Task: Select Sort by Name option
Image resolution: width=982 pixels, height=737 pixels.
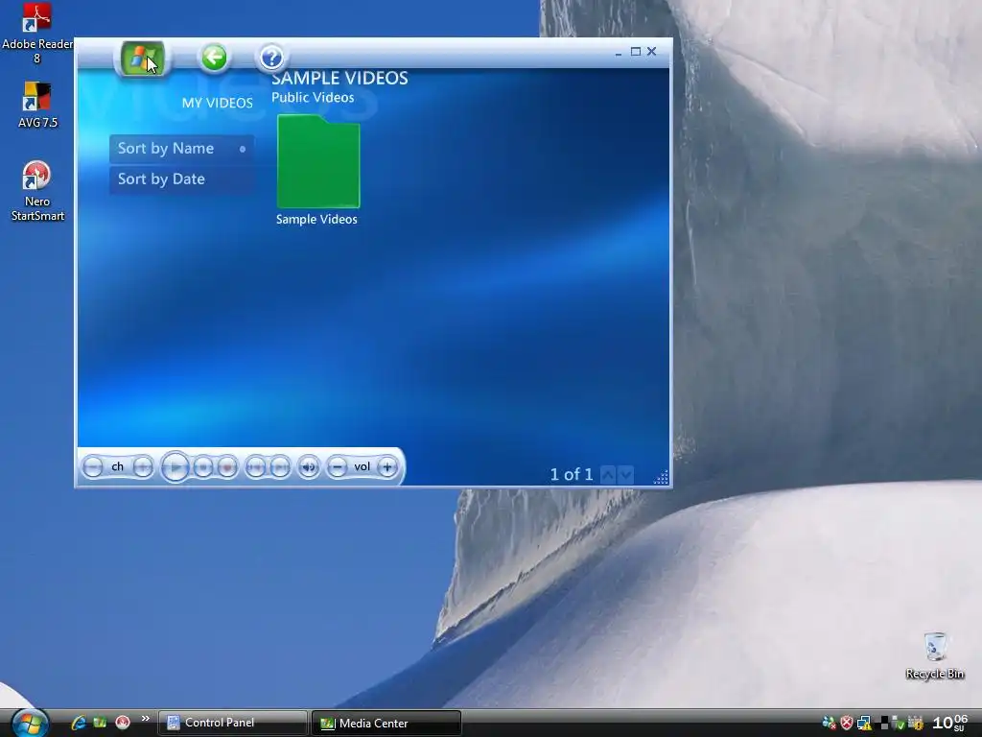Action: pyautogui.click(x=181, y=149)
